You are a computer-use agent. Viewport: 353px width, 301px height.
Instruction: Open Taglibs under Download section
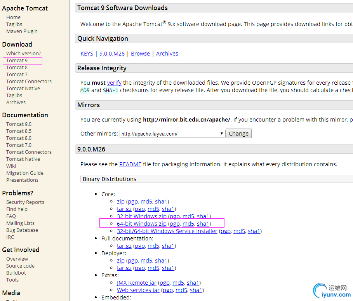pos(14,95)
